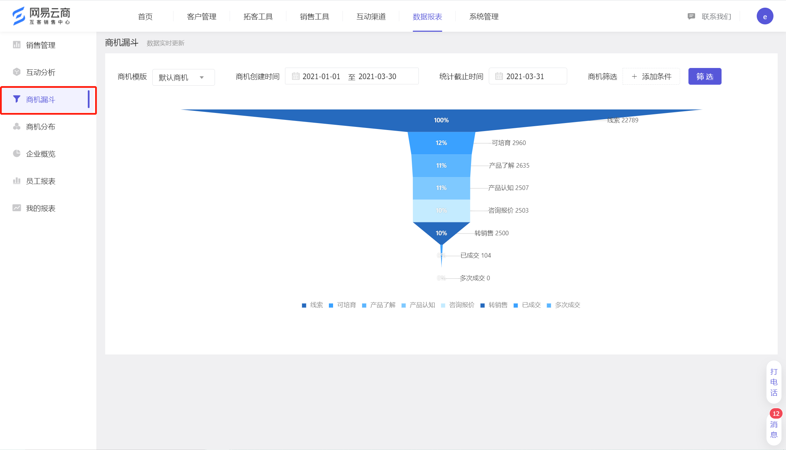786x450 pixels.
Task: Click 统计截止时间 date 2021-03-31 field
Action: [x=528, y=76]
